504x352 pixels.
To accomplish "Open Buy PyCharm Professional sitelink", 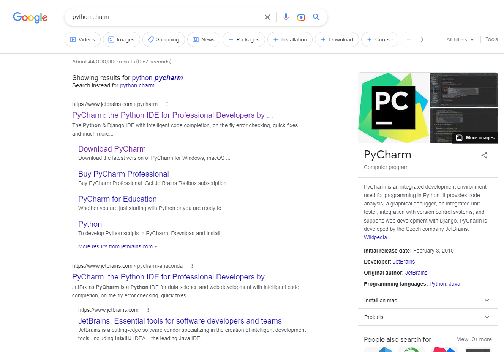I will pyautogui.click(x=123, y=174).
